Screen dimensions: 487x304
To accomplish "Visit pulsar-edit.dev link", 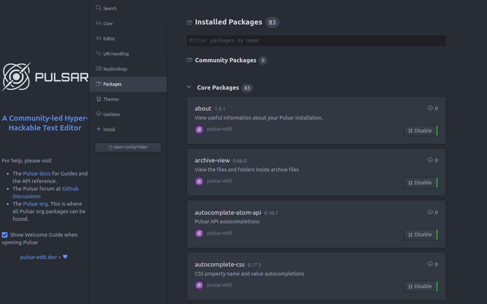I will coord(39,257).
